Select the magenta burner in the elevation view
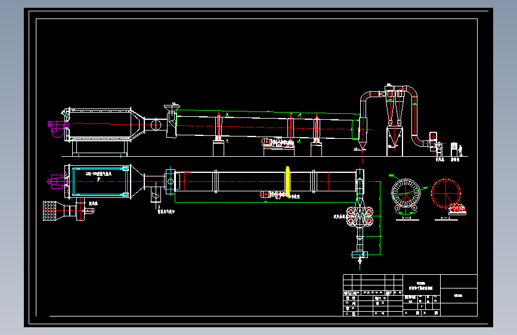Image resolution: width=517 pixels, height=335 pixels. click(x=58, y=129)
